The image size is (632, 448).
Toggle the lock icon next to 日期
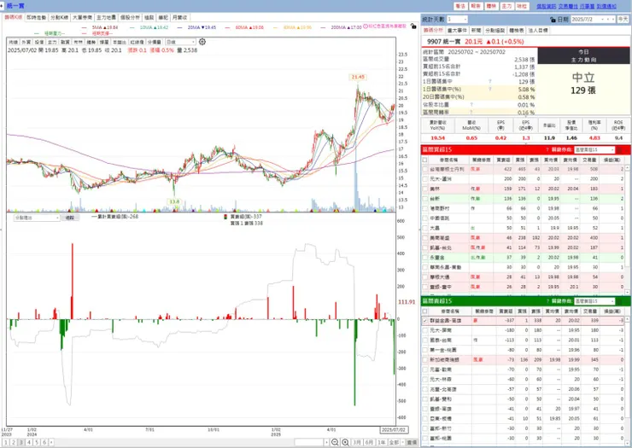(x=553, y=20)
